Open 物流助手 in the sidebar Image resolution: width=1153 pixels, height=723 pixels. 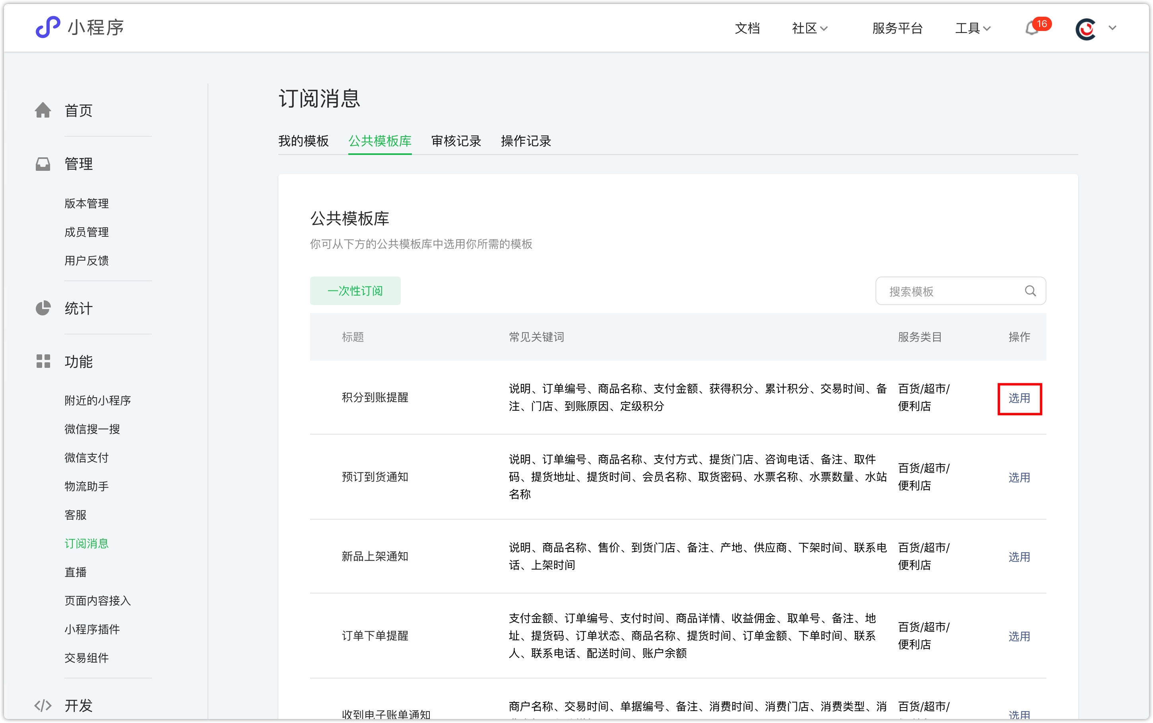click(x=87, y=487)
